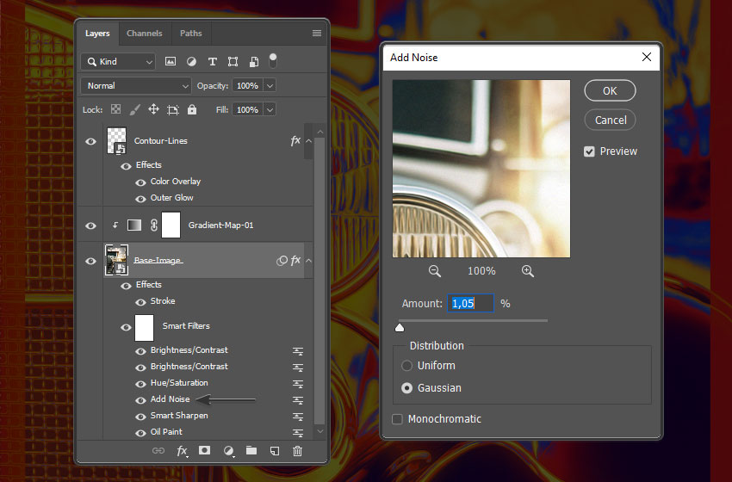This screenshot has width=732, height=482.
Task: Filter layers by smart objects icon
Action: [253, 62]
